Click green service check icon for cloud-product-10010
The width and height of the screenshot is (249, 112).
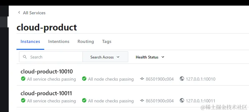click(23, 79)
